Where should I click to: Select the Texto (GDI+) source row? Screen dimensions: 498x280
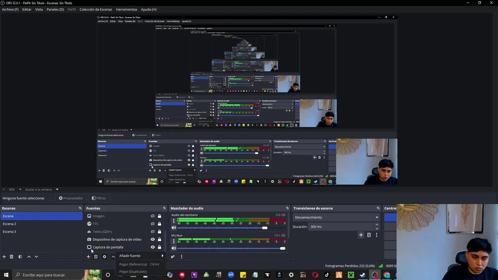(124, 232)
